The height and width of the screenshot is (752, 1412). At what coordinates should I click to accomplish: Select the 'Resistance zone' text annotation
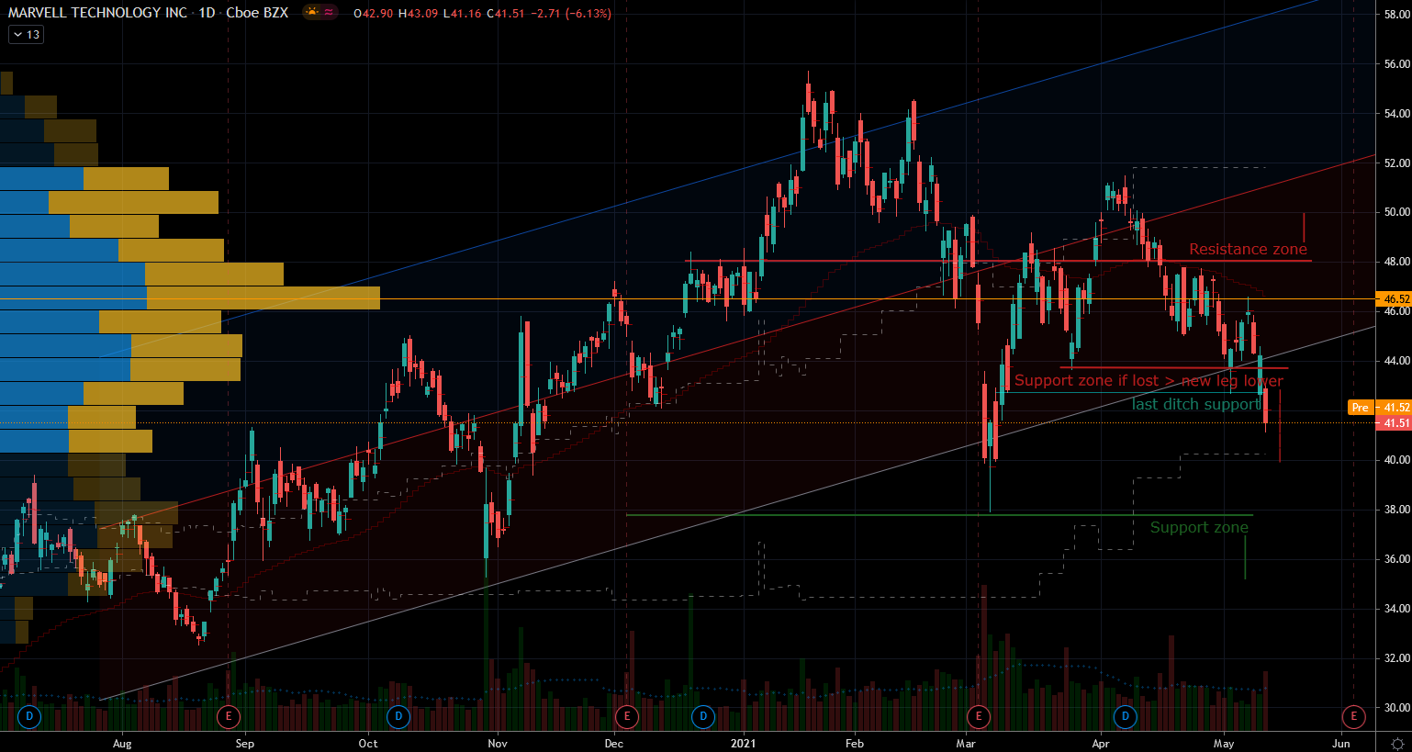click(1248, 250)
